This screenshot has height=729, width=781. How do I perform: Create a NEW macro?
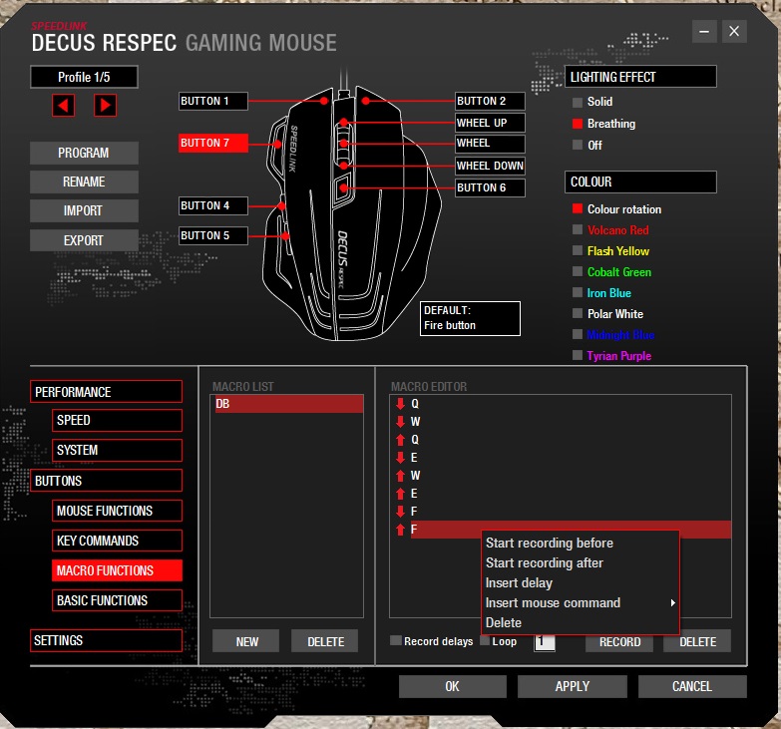coord(246,641)
